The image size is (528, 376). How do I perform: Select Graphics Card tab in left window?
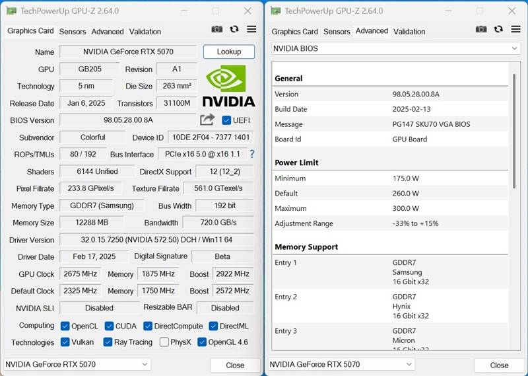[30, 31]
